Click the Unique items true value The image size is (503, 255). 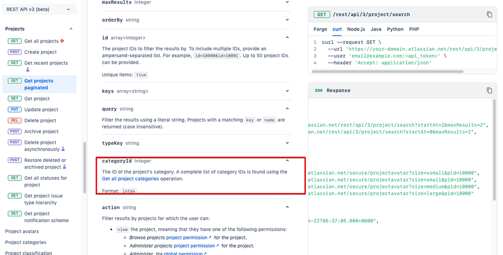click(x=141, y=75)
